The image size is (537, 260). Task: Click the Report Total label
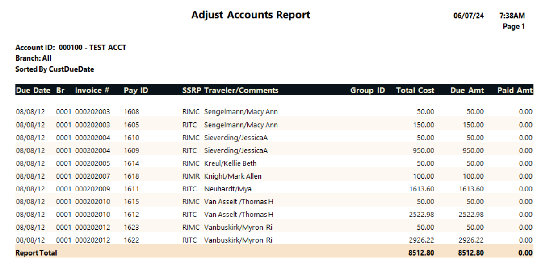[x=36, y=253]
